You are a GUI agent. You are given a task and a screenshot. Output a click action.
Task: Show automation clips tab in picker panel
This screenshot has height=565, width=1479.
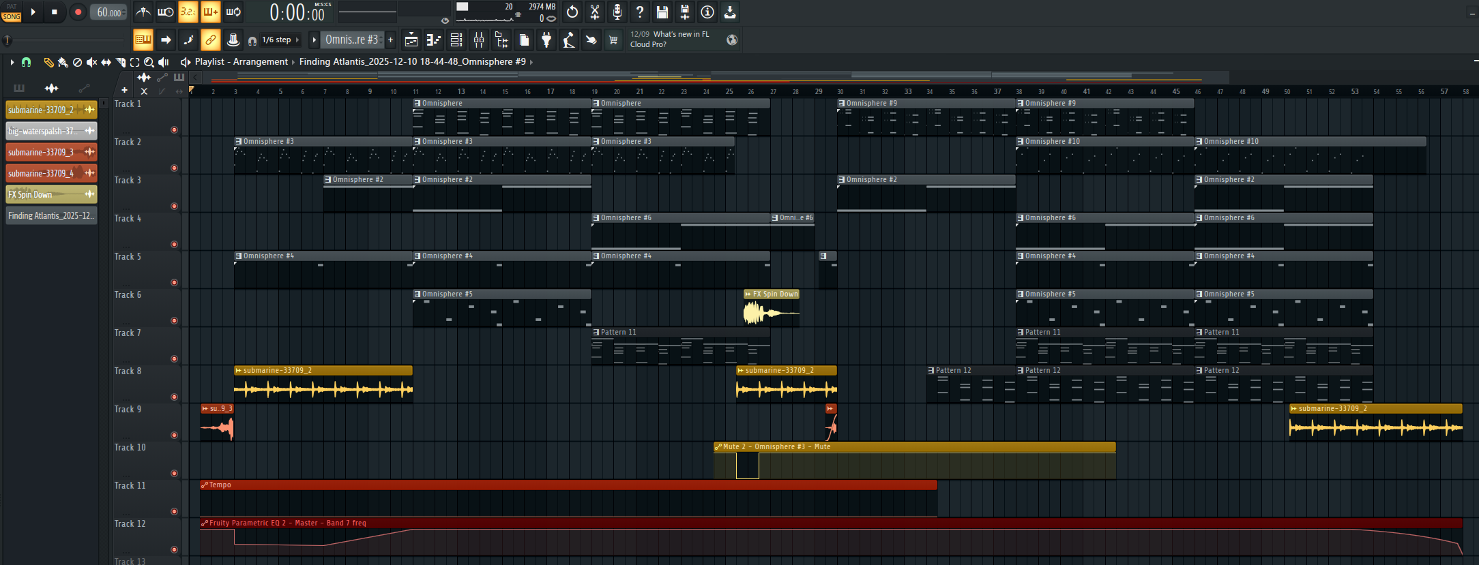[83, 88]
